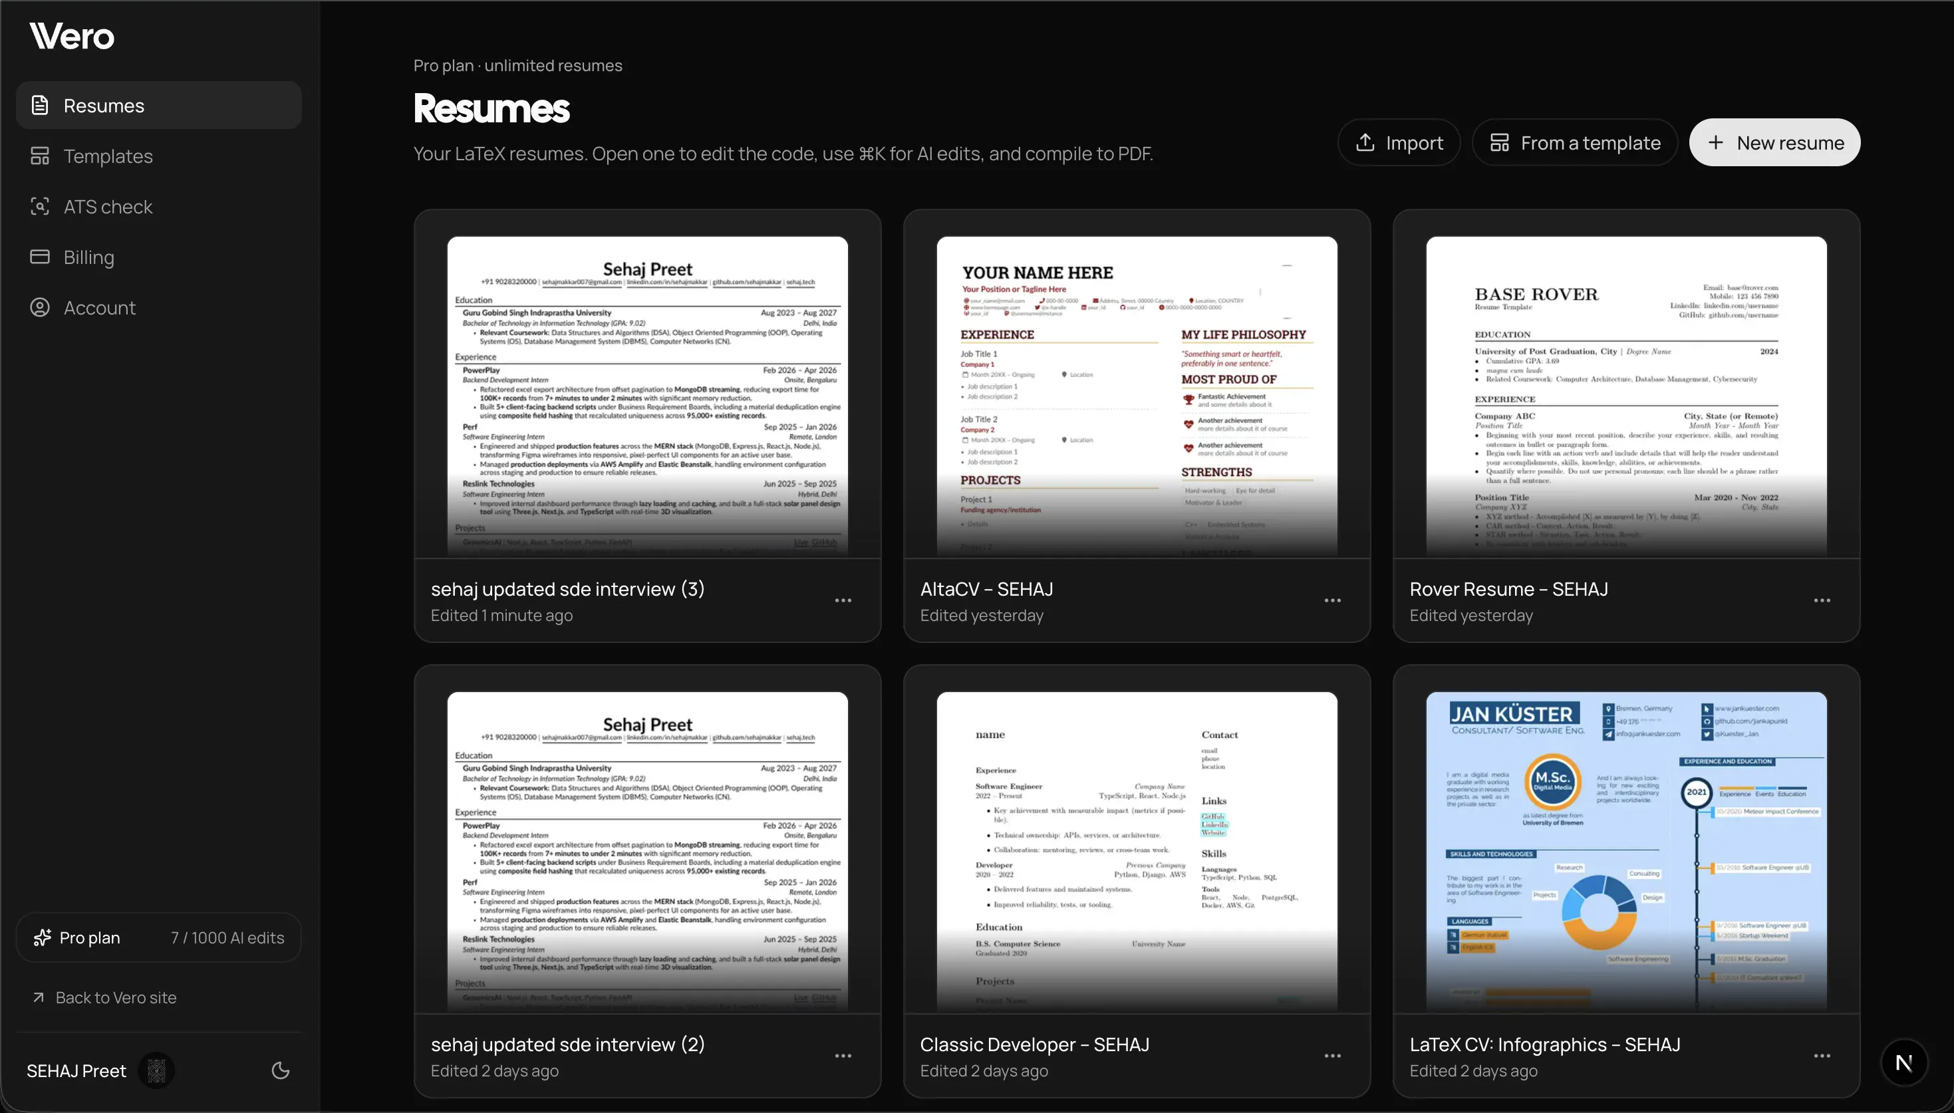Open options menu for AltaCV – SEHAJ
The image size is (1954, 1113).
click(x=1332, y=601)
